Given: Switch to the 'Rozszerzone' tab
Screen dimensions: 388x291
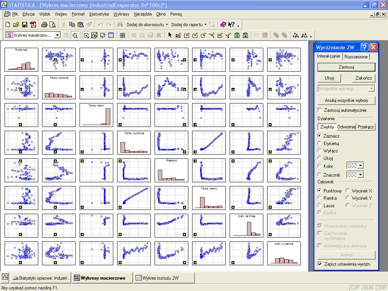Looking at the screenshot, I should coord(356,57).
